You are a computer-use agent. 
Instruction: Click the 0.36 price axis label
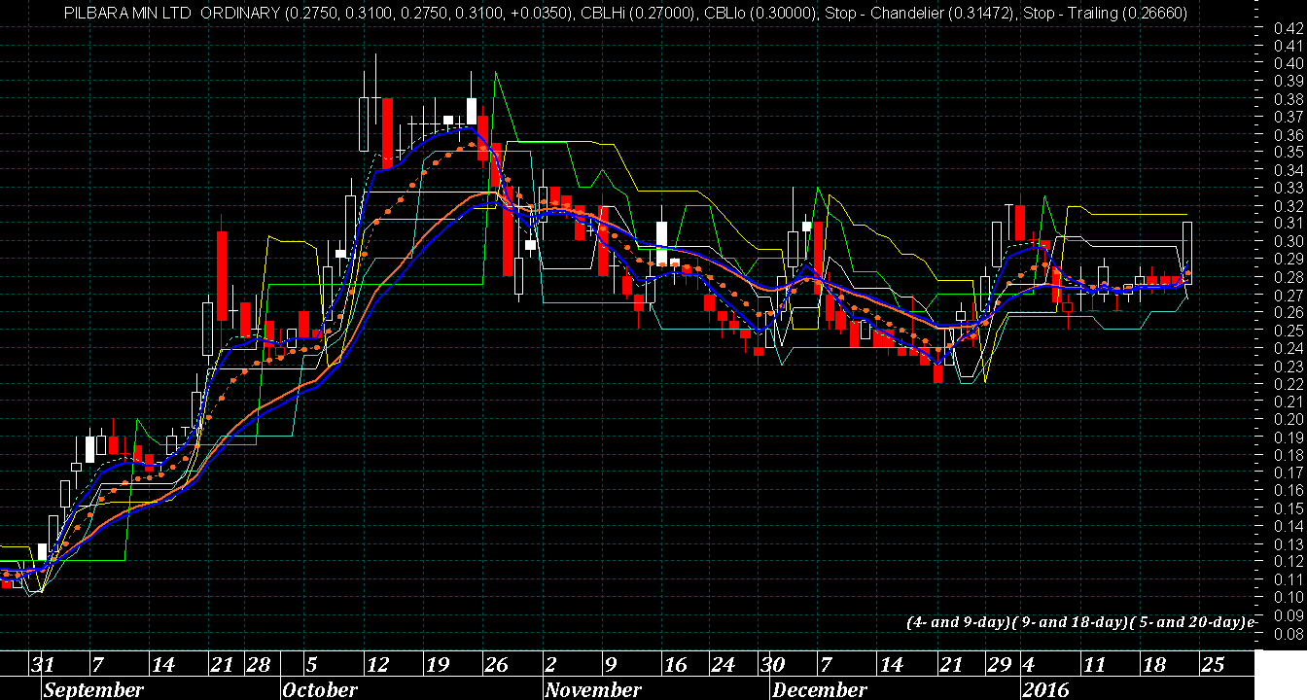pos(1288,135)
